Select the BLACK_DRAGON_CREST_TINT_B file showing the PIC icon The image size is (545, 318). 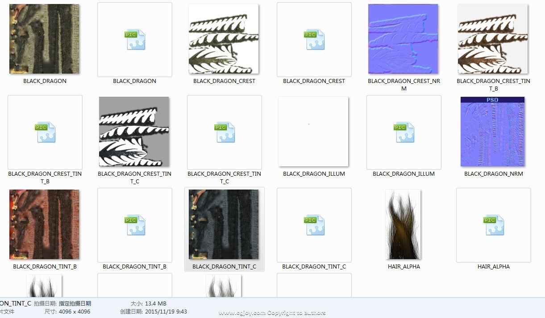(45, 132)
